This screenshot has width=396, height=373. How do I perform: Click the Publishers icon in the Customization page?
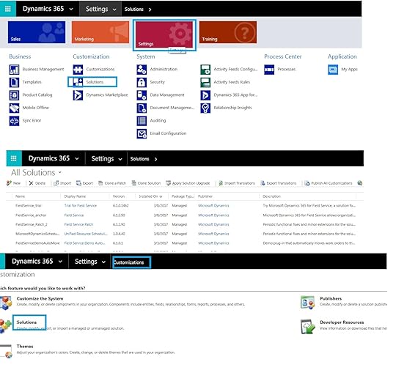307,303
